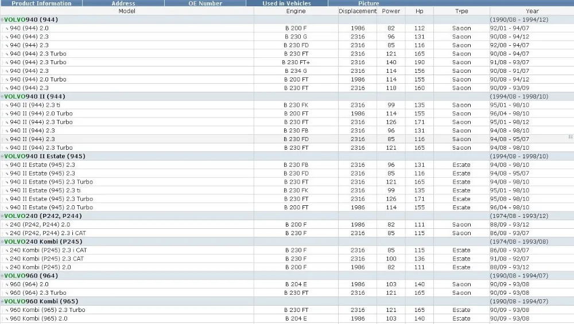Click the Power value 100

point(391,259)
